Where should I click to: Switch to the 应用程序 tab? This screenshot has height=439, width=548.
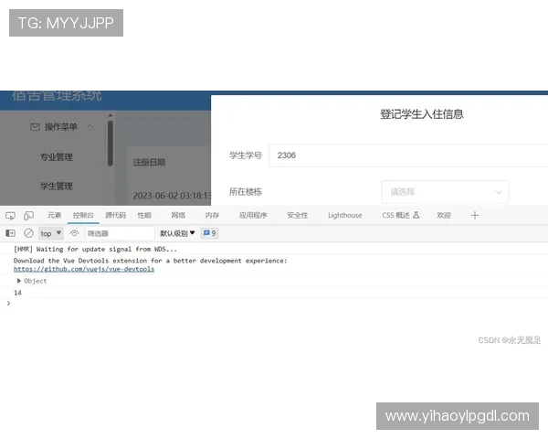tap(253, 215)
